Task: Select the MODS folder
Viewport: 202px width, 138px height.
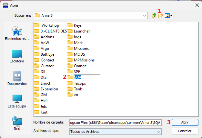Action: click(x=76, y=54)
